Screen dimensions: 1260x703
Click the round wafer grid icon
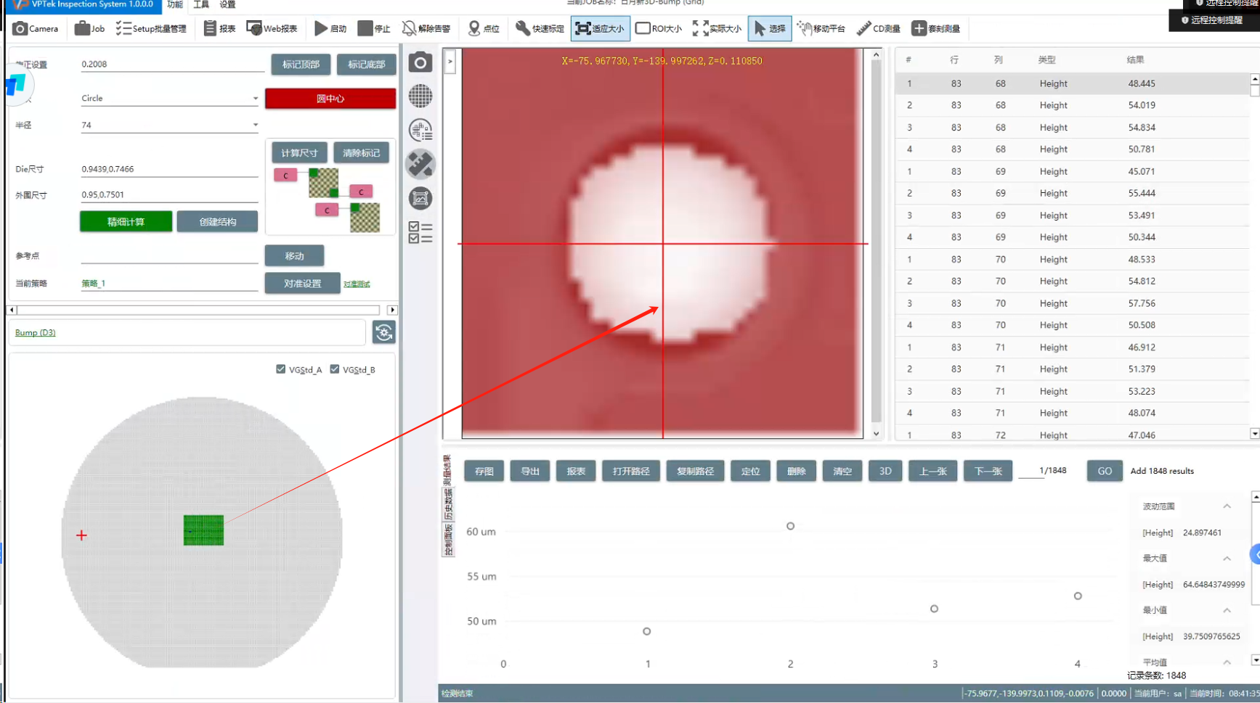(420, 96)
